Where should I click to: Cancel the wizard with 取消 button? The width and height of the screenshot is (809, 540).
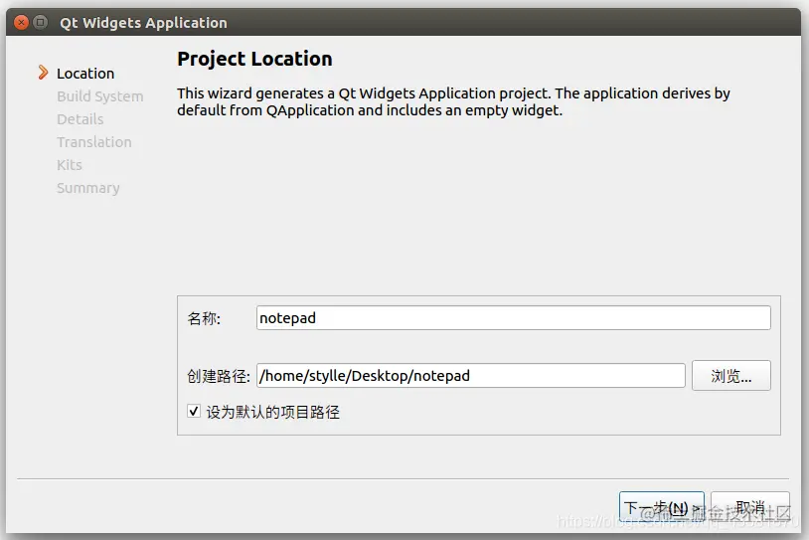pos(750,507)
